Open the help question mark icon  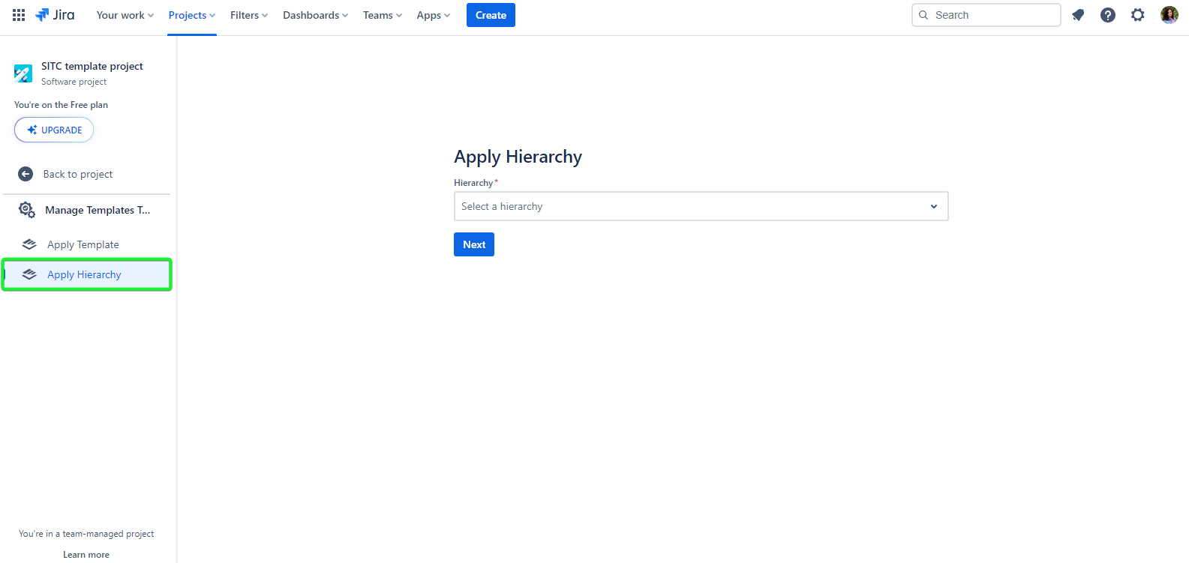(1108, 15)
